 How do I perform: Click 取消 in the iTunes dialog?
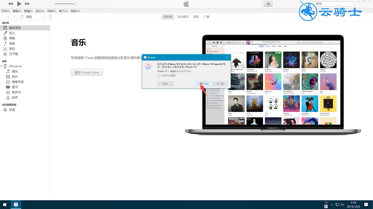165,84
